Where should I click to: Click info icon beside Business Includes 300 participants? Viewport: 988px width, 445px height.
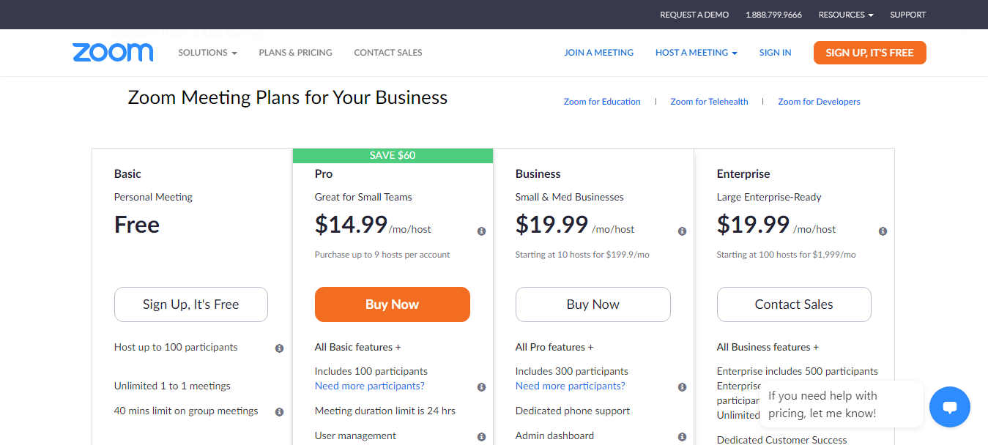[682, 387]
